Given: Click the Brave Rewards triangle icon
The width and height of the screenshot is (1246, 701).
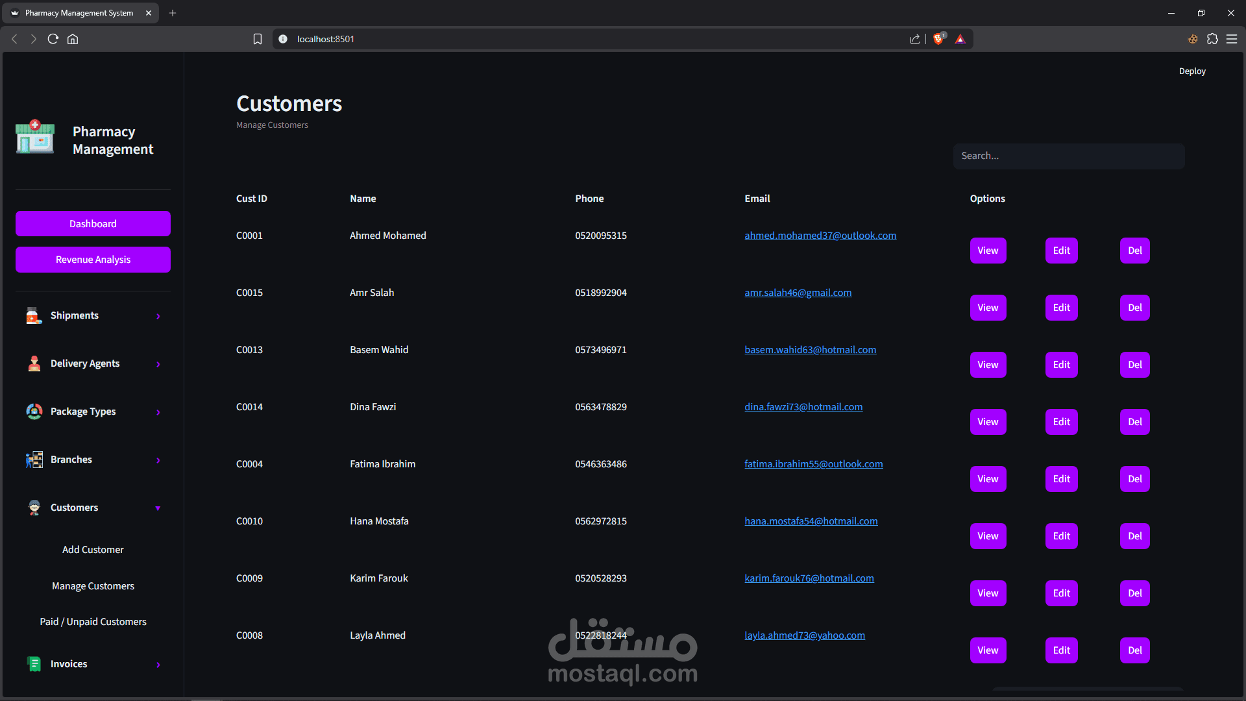Looking at the screenshot, I should (x=960, y=39).
